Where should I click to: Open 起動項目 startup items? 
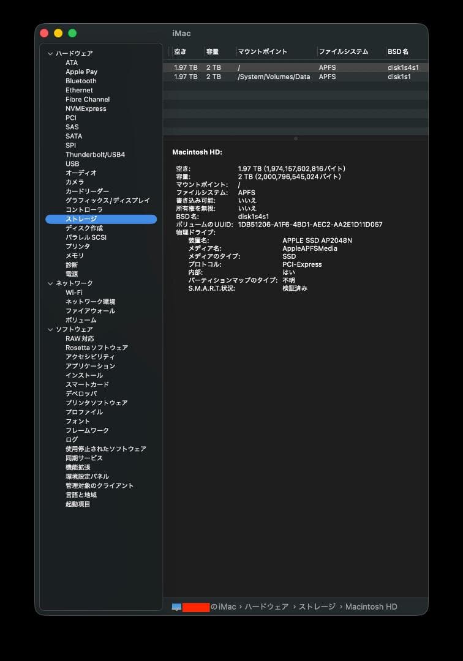78,504
